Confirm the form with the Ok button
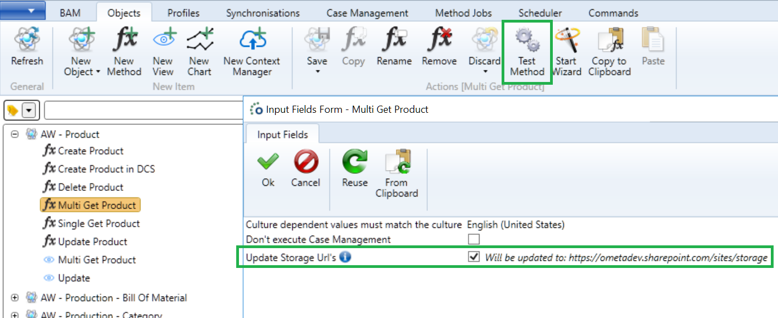The width and height of the screenshot is (778, 318). [268, 169]
